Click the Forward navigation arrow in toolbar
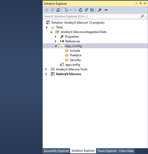The height and width of the screenshot is (154, 148). (x=52, y=10)
